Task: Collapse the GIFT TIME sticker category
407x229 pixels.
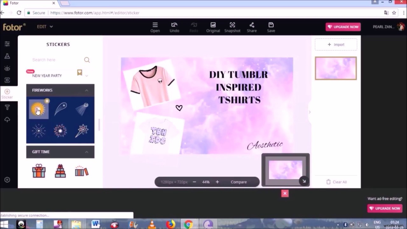Action: (86, 152)
